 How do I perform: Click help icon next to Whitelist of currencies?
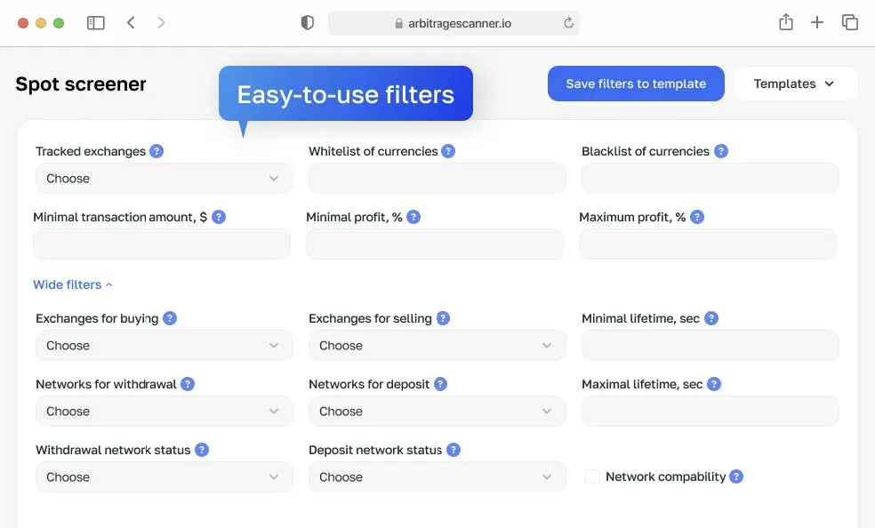click(x=448, y=151)
